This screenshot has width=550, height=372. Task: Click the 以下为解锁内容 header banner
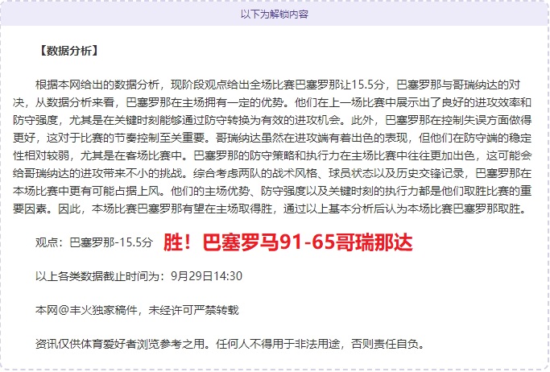click(x=275, y=14)
